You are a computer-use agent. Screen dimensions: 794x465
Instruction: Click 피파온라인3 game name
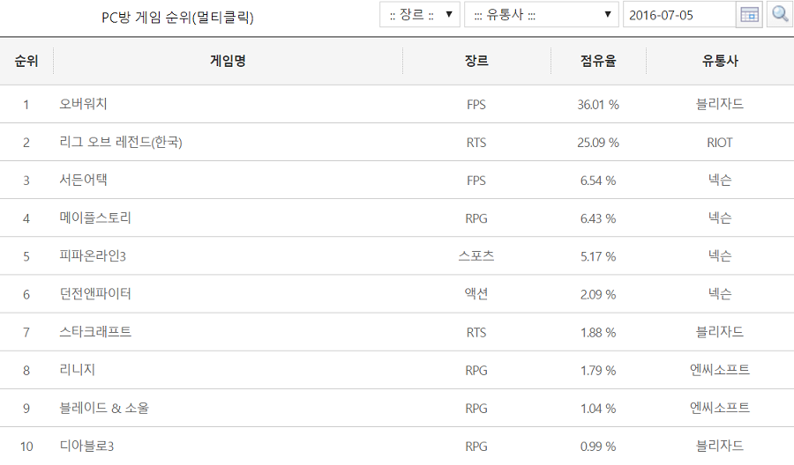tap(93, 256)
